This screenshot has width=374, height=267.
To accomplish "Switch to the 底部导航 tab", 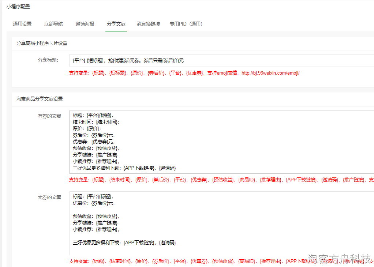I will [53, 24].
